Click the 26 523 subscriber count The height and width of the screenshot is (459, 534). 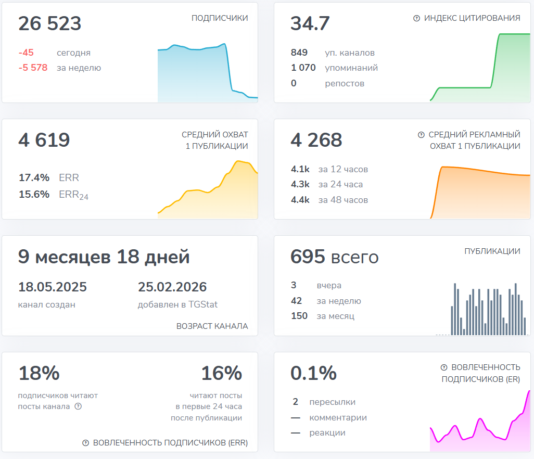50,24
